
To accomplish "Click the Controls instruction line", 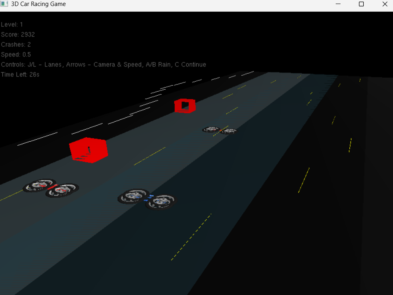I will pos(103,64).
